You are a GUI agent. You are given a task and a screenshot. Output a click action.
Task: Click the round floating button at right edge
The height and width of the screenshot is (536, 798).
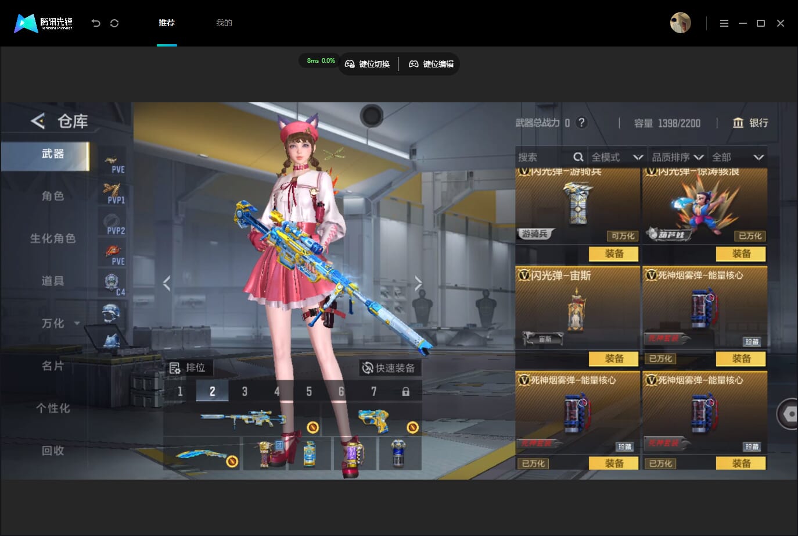pos(788,413)
